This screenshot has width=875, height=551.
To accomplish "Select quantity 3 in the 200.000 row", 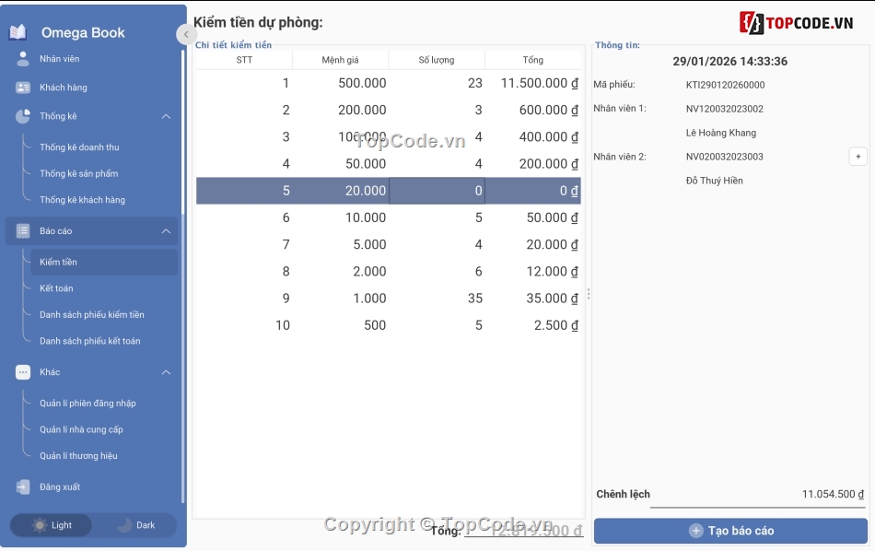I will pyautogui.click(x=437, y=110).
